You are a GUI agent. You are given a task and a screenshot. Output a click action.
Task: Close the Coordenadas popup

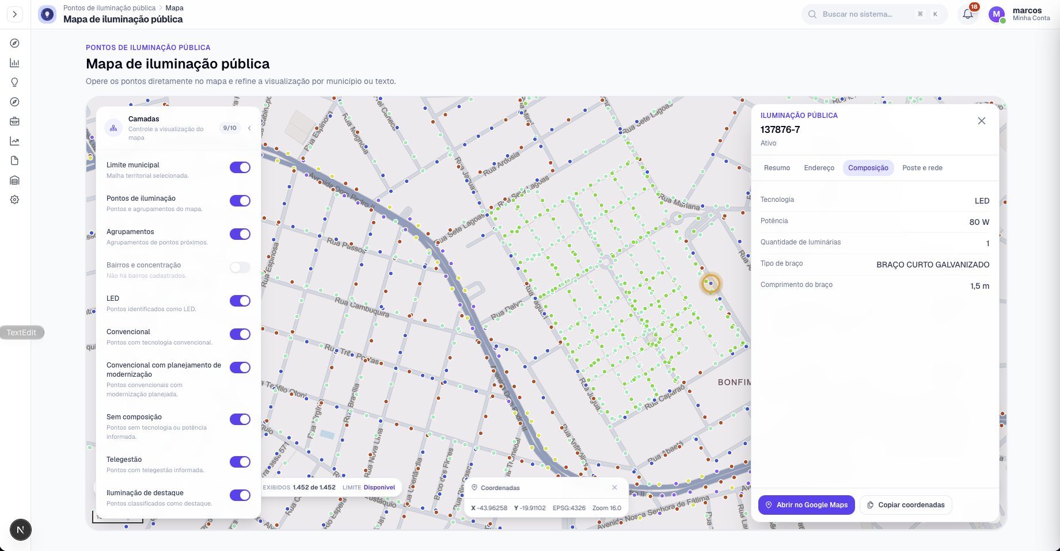tap(614, 488)
